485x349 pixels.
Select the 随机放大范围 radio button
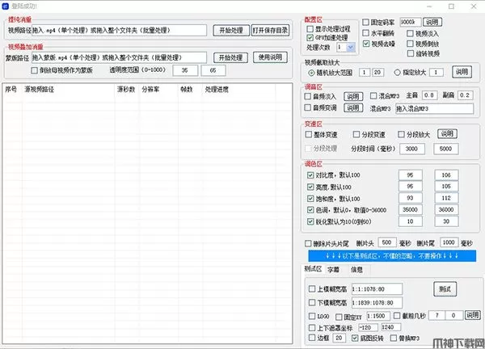(x=311, y=73)
